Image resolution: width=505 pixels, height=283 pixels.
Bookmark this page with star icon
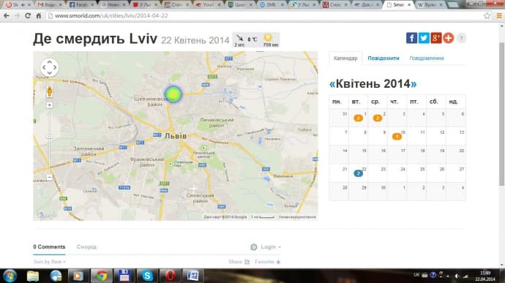click(487, 15)
